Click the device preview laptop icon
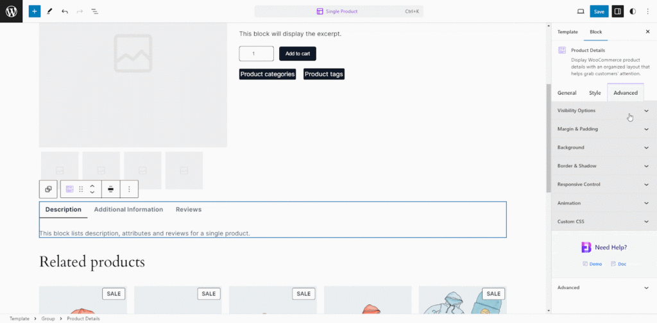This screenshot has width=657, height=323. pyautogui.click(x=580, y=12)
